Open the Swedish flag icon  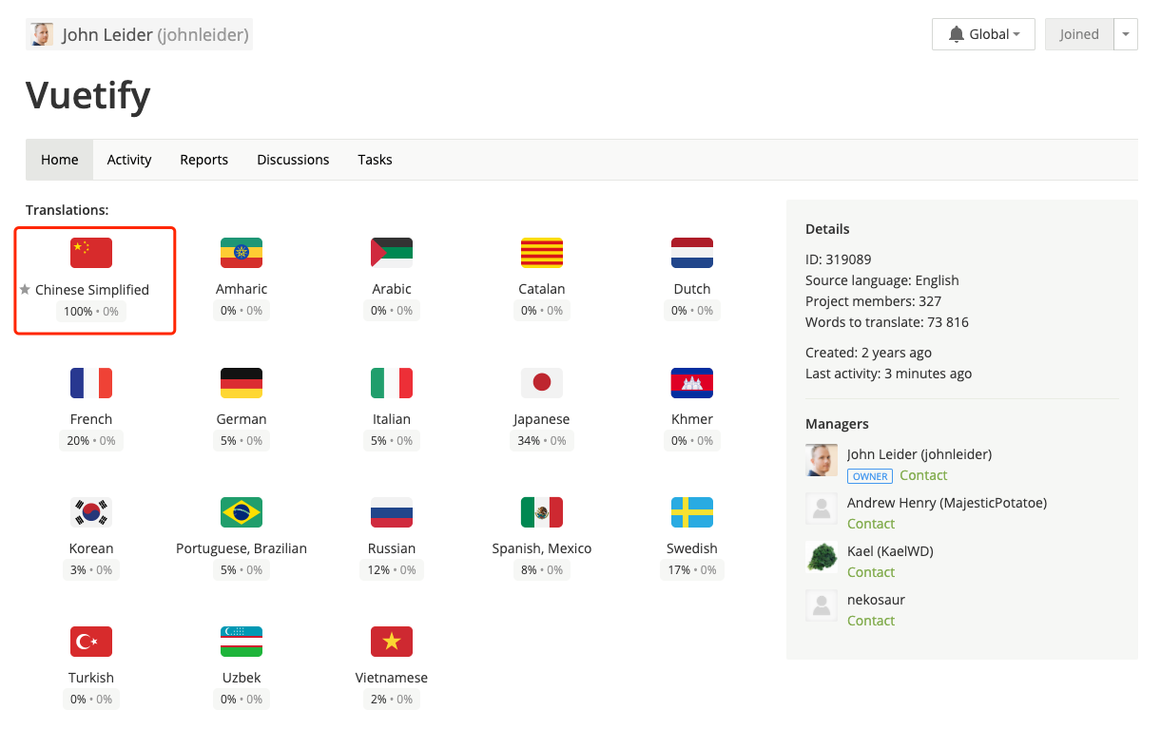click(x=691, y=510)
